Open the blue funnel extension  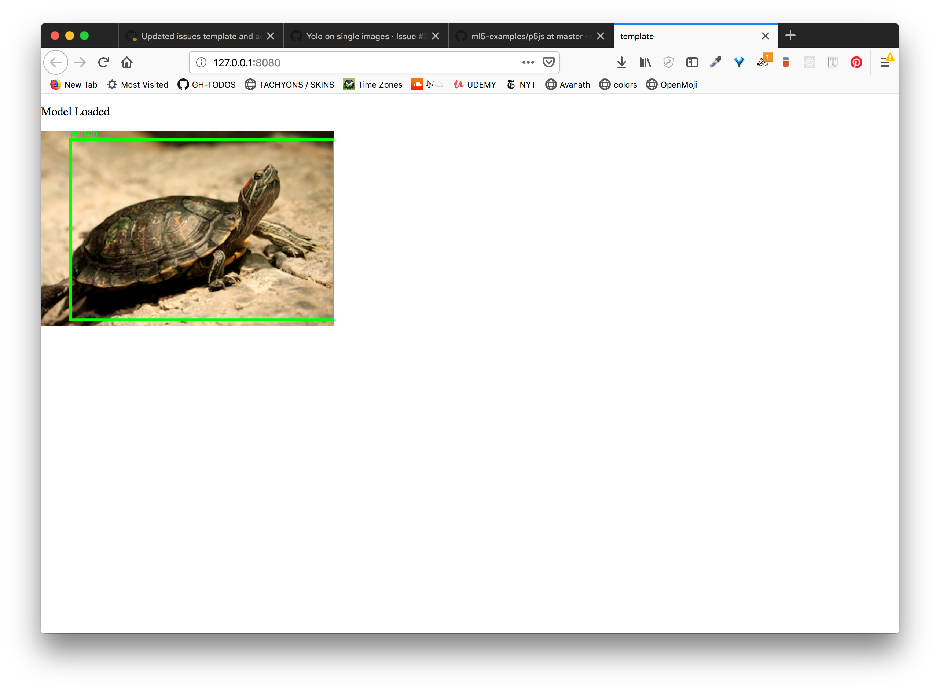pos(738,62)
